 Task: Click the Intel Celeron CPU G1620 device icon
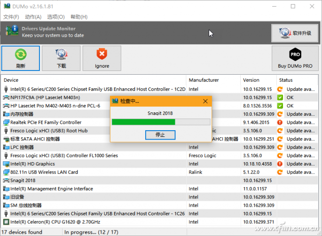6,222
